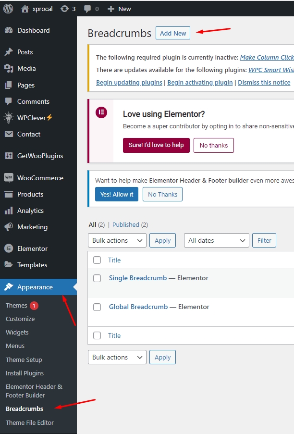Open the updates icon showing 3
Image resolution: width=294 pixels, height=434 pixels.
[x=63, y=9]
